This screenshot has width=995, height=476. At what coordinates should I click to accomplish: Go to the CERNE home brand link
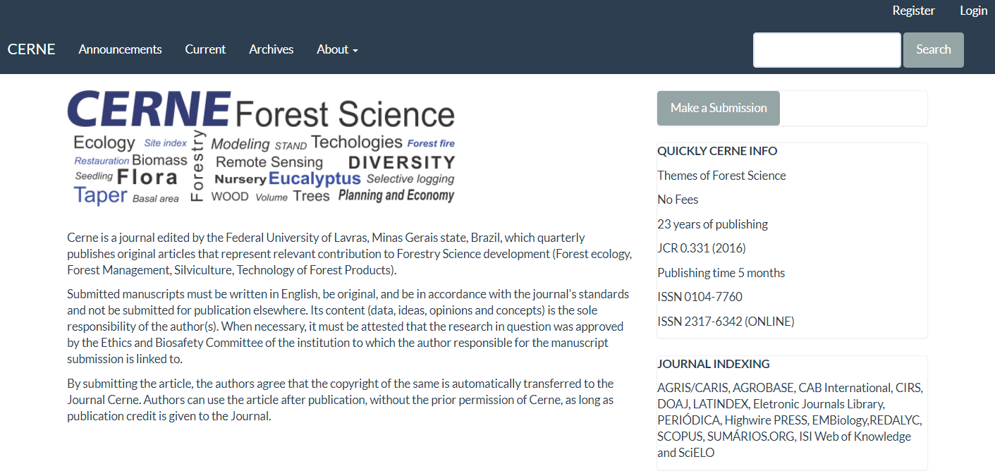tap(31, 49)
